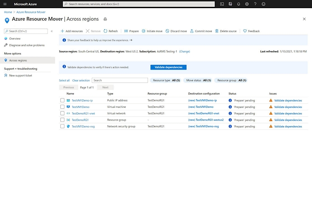Click the Change link beside subscription
This screenshot has height=200, width=312.
pos(184,51)
